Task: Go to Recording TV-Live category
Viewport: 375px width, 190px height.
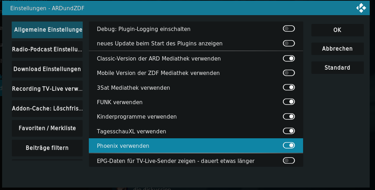Action: [x=47, y=89]
